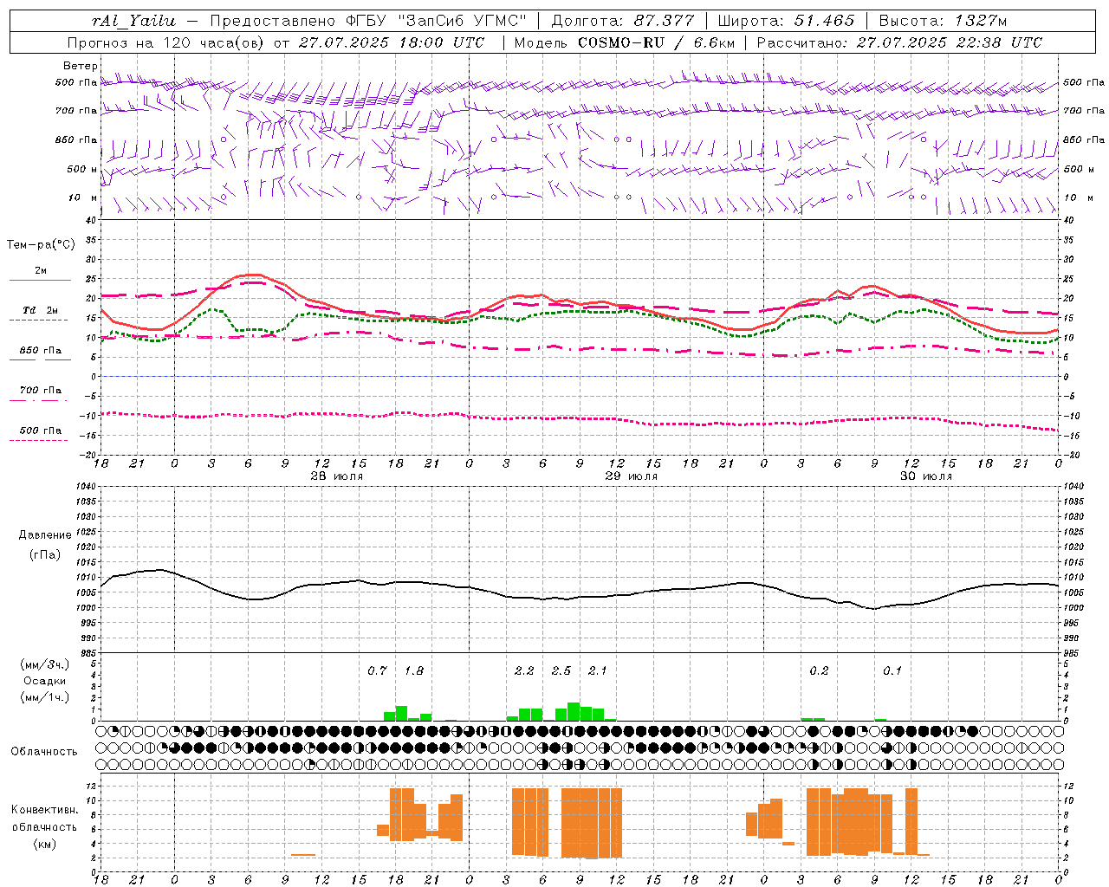The width and height of the screenshot is (1109, 887).
Task: Click the 28 июля date label
Action: coord(336,476)
